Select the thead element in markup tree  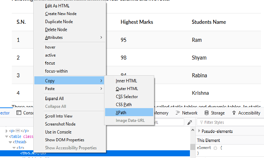[x=20, y=142]
